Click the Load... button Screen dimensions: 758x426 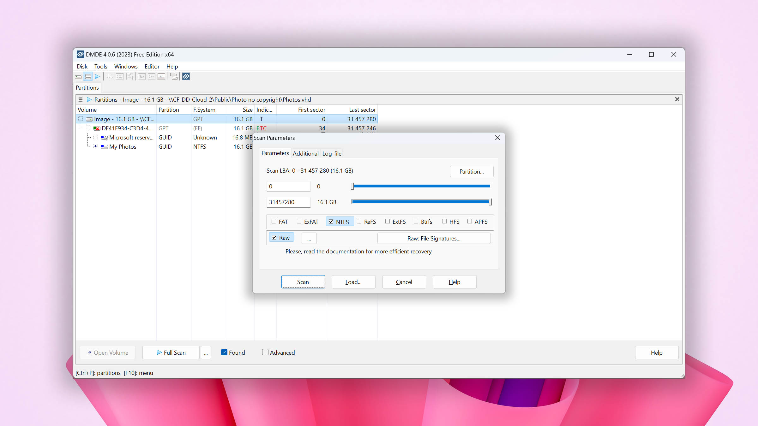click(353, 282)
